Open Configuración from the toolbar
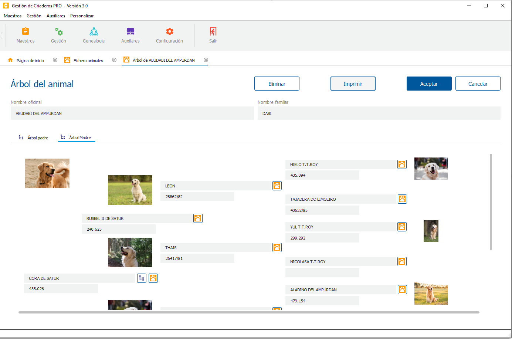This screenshot has height=339, width=512. 169,35
